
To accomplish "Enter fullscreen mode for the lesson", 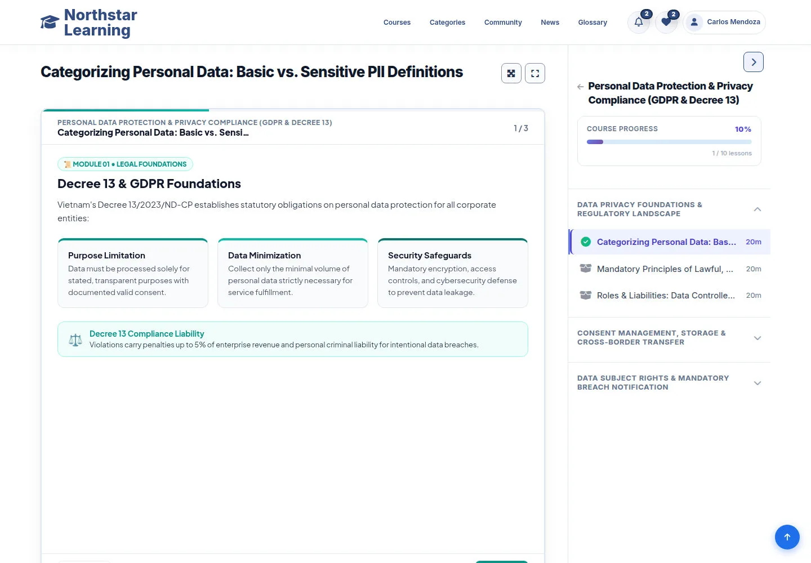I will tap(535, 73).
